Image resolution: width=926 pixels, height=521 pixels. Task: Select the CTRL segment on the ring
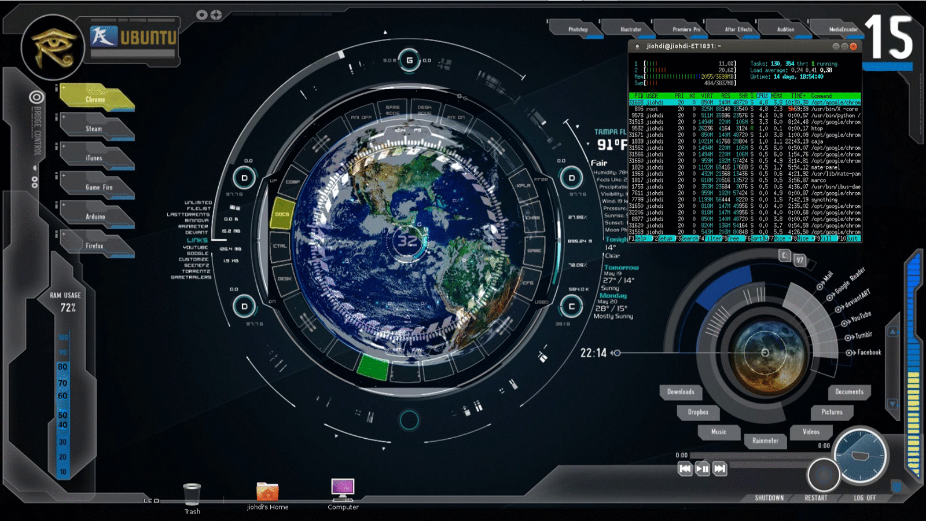280,246
